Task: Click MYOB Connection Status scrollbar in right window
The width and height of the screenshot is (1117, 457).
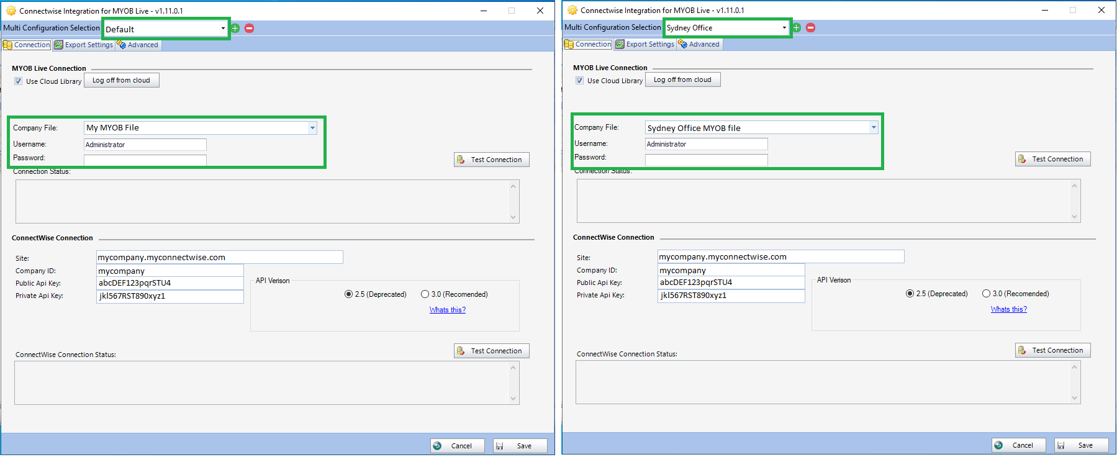Action: (1074, 201)
